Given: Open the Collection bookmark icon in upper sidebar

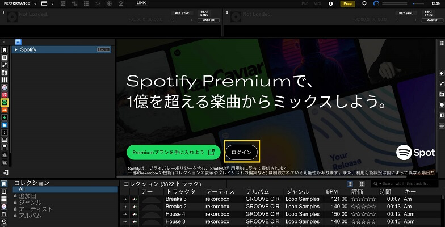Looking at the screenshot, I should point(5,50).
